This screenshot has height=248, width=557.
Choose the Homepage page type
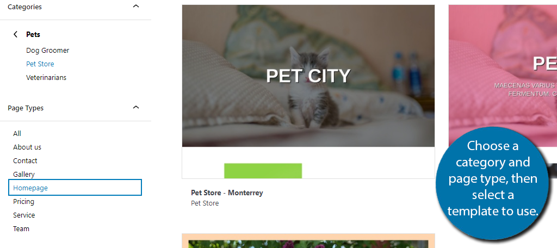click(75, 188)
